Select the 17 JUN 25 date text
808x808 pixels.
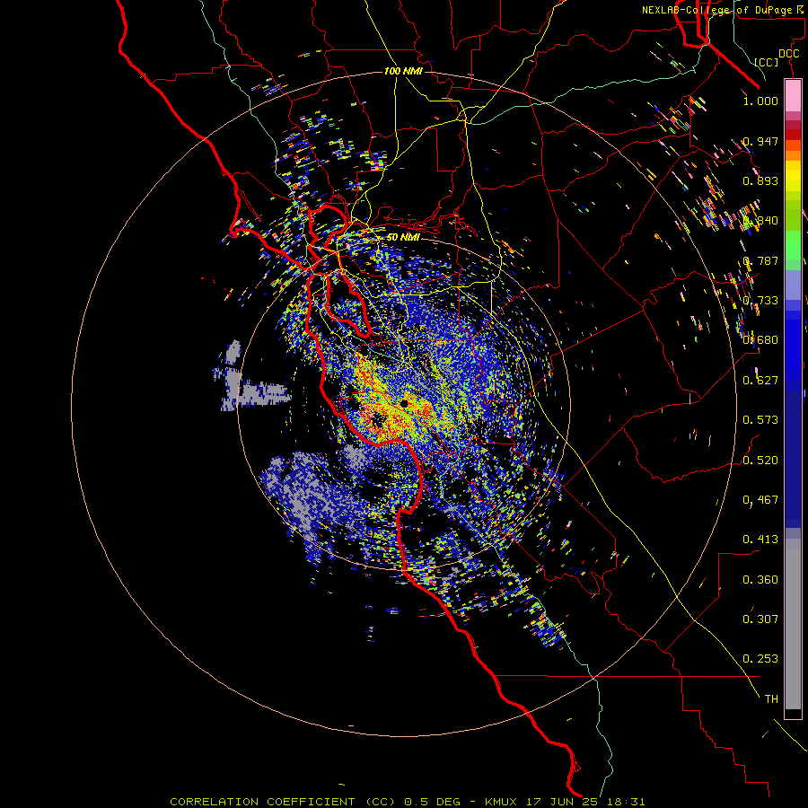(x=564, y=802)
